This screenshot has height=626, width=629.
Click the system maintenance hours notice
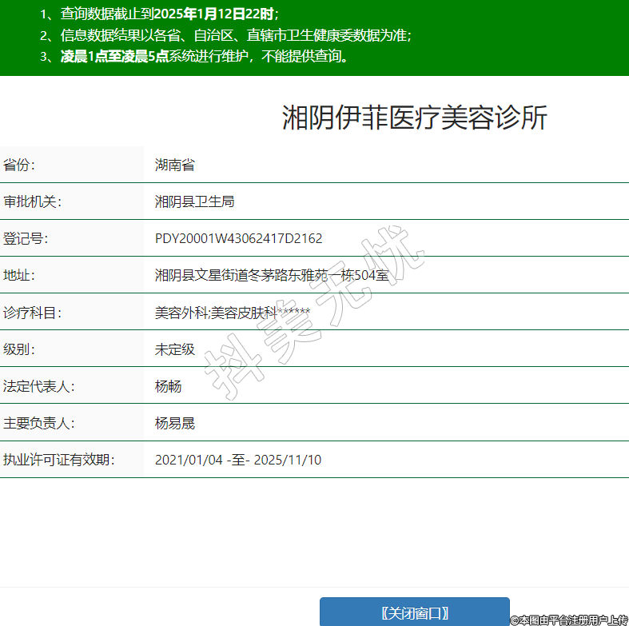tap(196, 57)
